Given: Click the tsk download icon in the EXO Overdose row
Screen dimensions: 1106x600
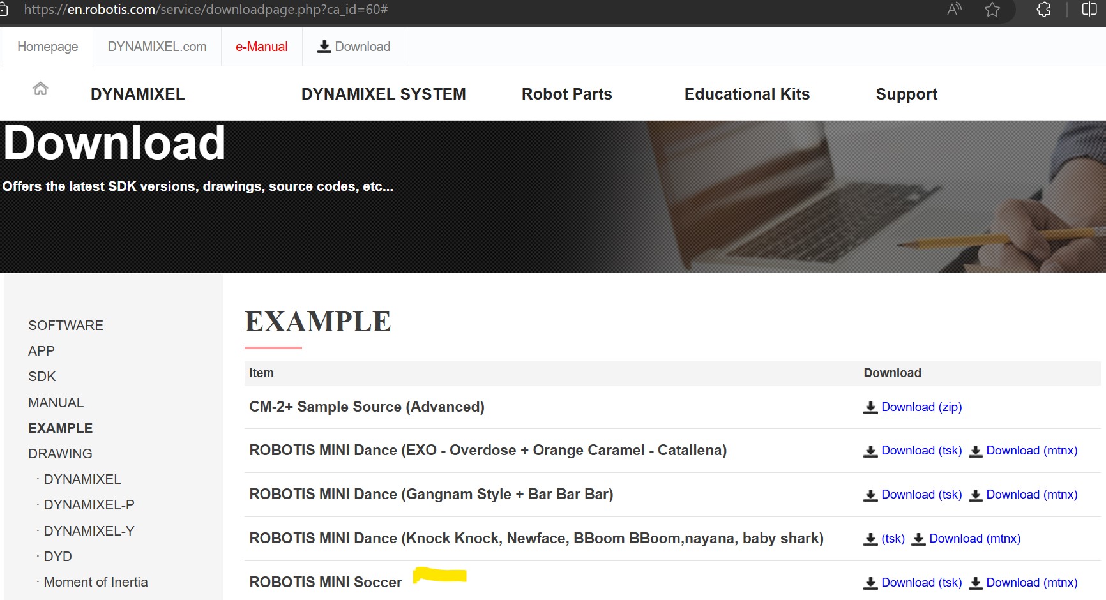Looking at the screenshot, I should pyautogui.click(x=870, y=451).
